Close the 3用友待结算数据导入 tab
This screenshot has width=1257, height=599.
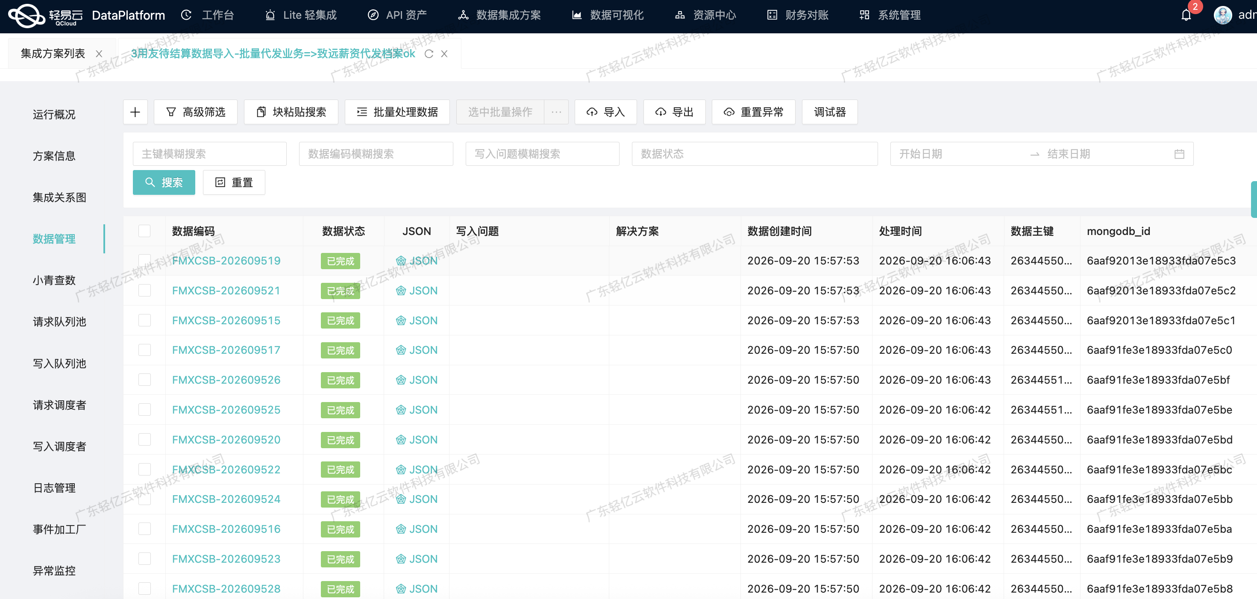[444, 54]
